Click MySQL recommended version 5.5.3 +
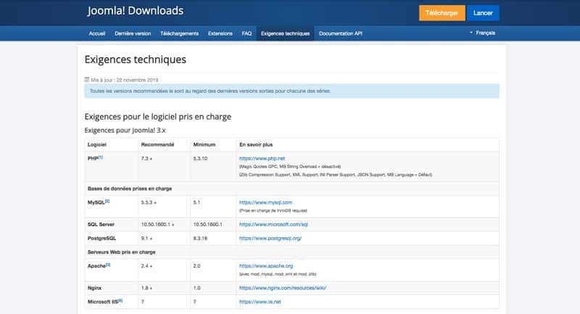This screenshot has height=314, width=580. (149, 202)
